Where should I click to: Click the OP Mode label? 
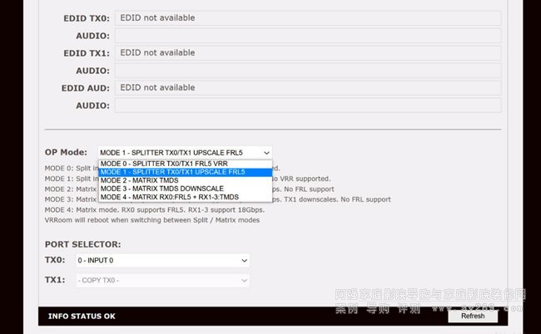coord(66,153)
